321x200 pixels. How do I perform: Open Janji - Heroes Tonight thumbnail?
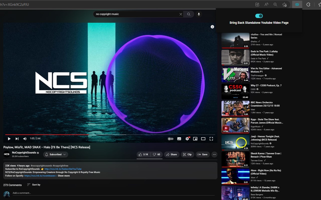[235, 142]
